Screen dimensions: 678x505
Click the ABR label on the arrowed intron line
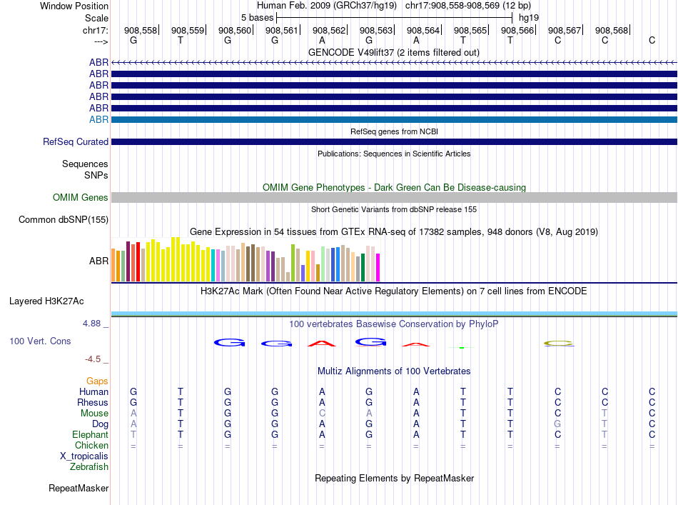(98, 62)
